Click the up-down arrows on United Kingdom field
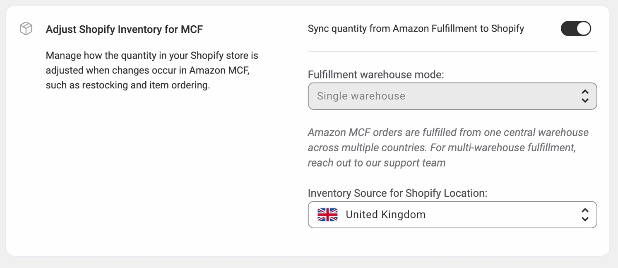This screenshot has height=268, width=618. 585,215
